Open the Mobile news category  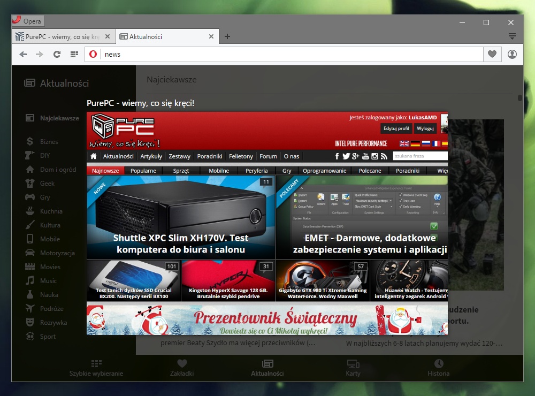tap(43, 239)
